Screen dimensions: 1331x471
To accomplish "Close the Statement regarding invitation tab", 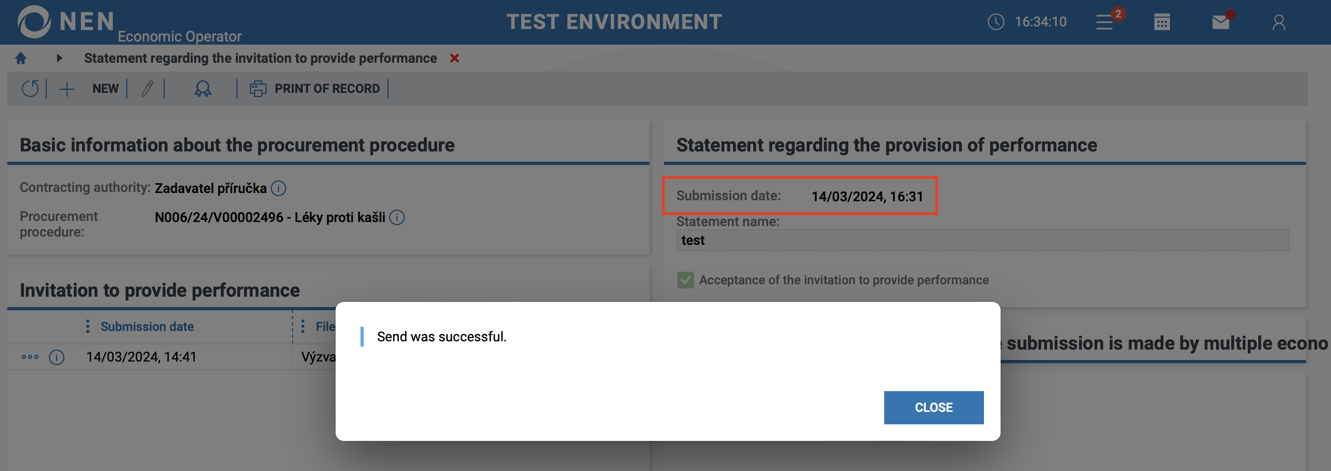I will tap(455, 58).
